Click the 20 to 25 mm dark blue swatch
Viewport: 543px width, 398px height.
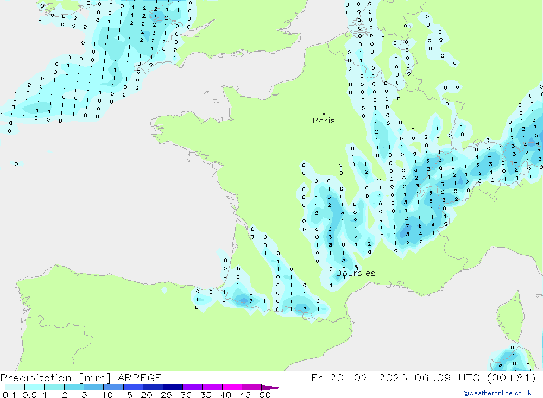153,387
